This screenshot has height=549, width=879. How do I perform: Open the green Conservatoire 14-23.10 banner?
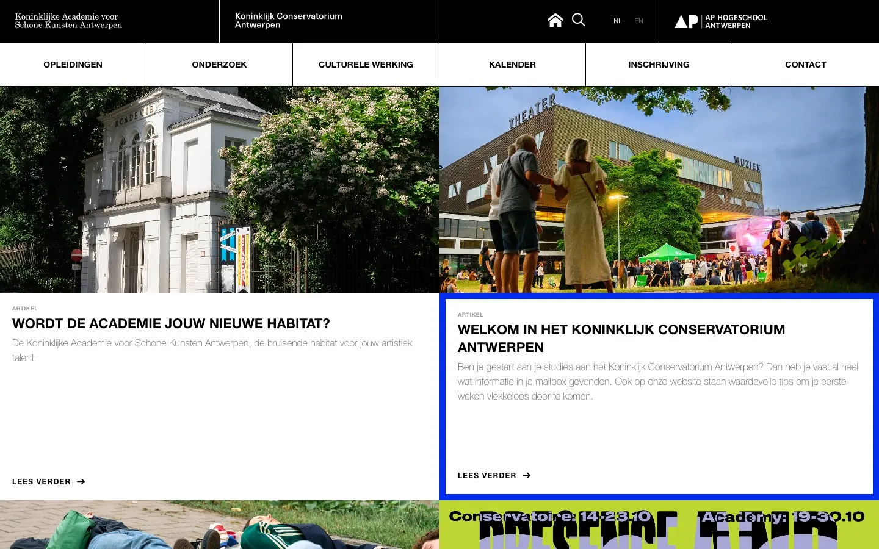click(659, 525)
